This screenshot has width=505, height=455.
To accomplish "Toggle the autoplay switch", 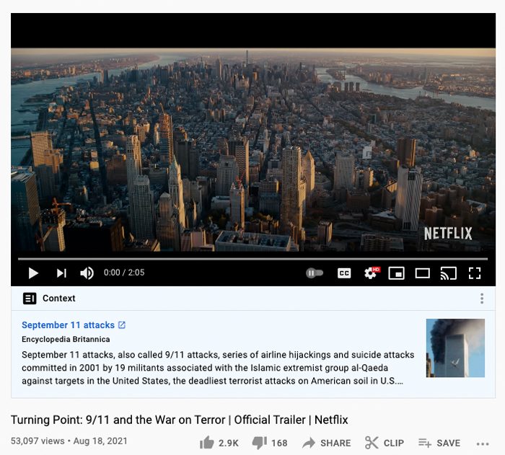I will pyautogui.click(x=315, y=273).
